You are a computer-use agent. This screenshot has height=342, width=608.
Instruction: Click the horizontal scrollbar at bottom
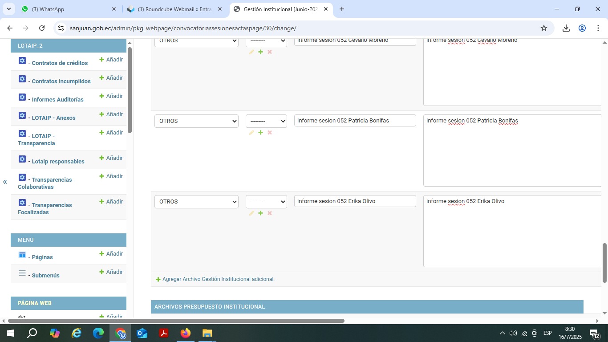pos(176,321)
